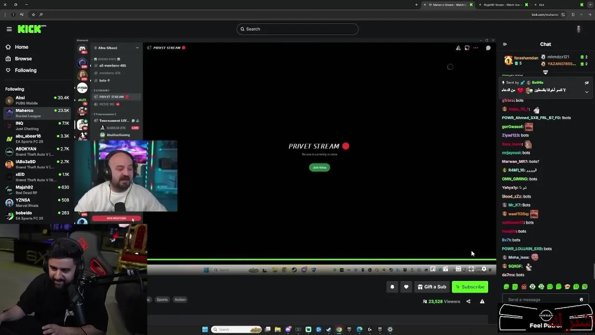Open Maherco Rocket League channel

click(37, 113)
